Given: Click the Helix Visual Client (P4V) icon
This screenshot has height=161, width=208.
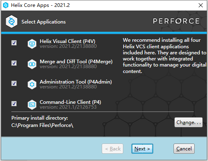Looking at the screenshot, I should pos(32,44).
